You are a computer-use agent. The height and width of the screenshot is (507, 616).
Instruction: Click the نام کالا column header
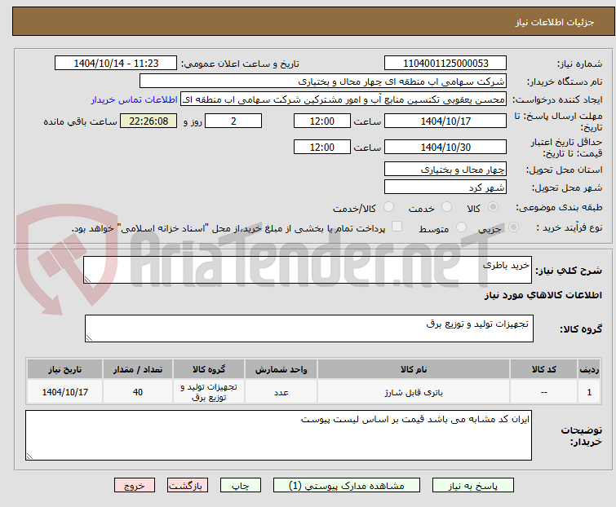point(414,369)
